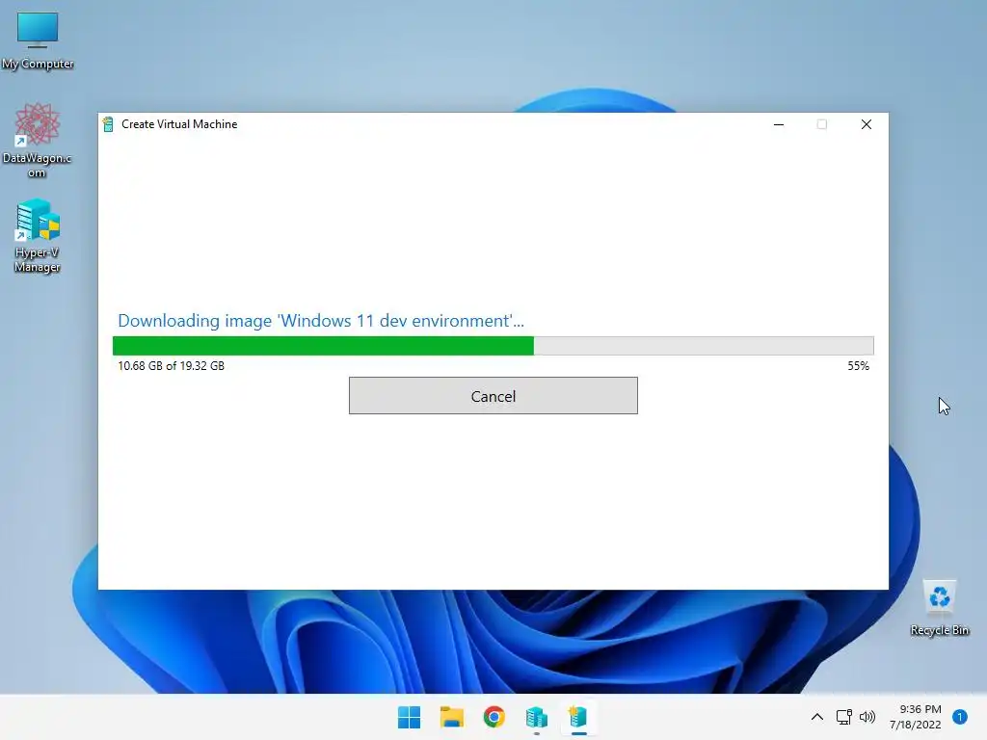Click the 'Downloading image' status heading

click(321, 321)
